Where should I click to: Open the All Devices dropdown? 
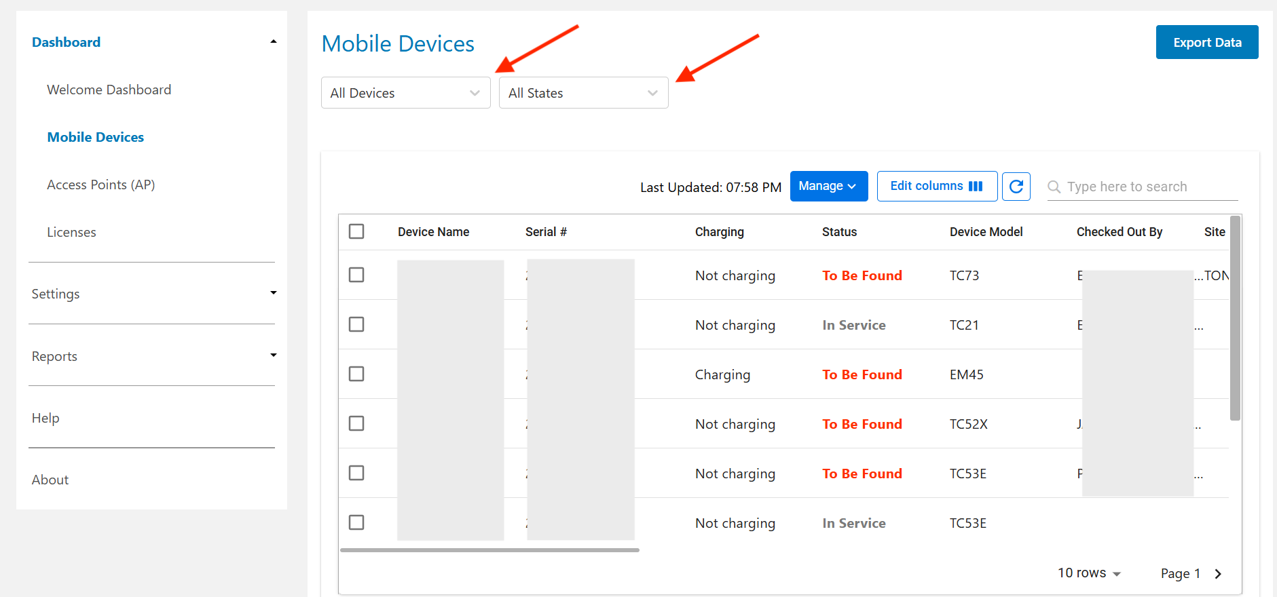[x=405, y=93]
